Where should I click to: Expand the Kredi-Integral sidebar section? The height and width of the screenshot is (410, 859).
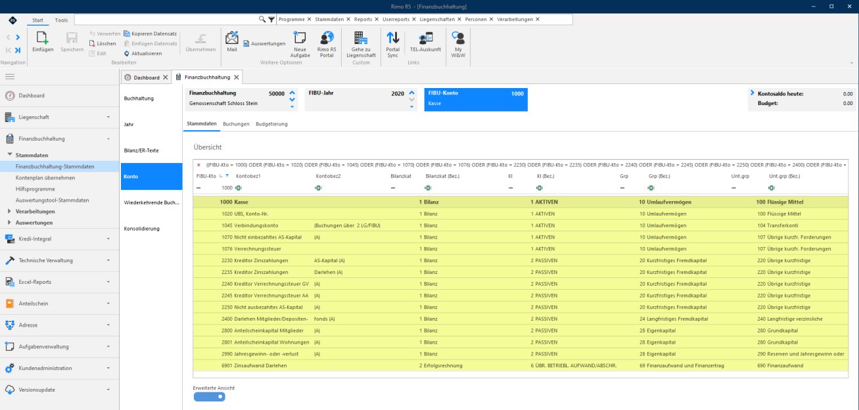[x=108, y=239]
